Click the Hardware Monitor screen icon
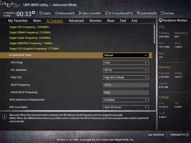The image size is (191, 143). (161, 21)
